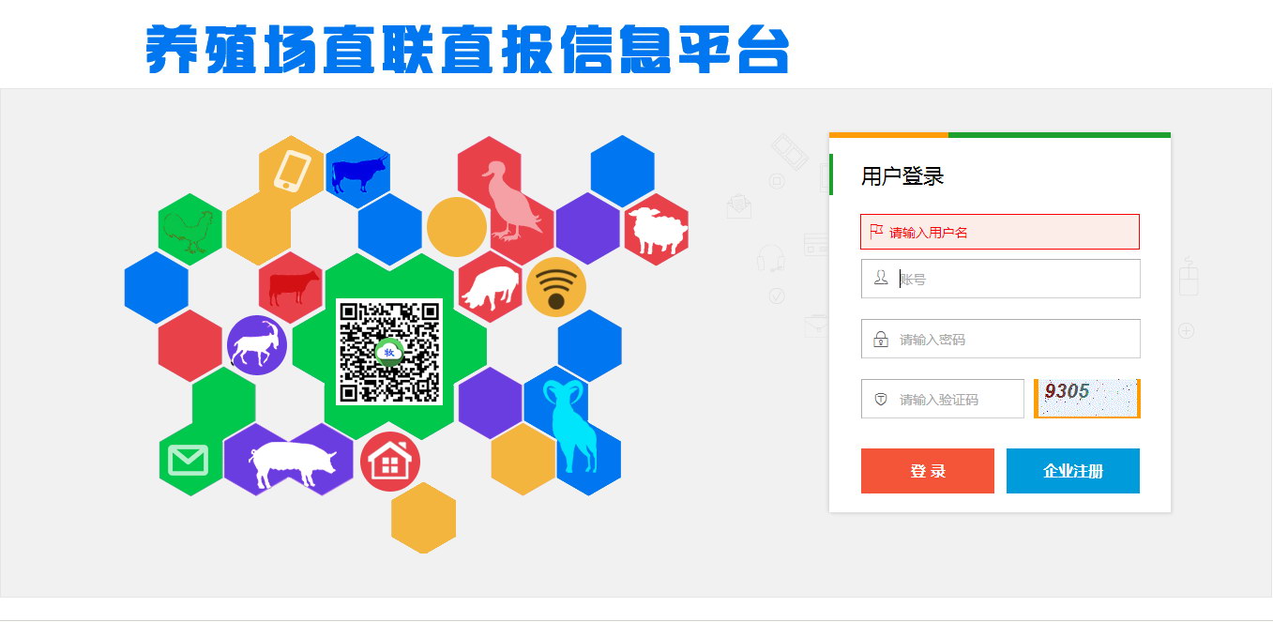Refresh the 9305 captcha image
The width and height of the screenshot is (1273, 622).
click(x=1086, y=399)
